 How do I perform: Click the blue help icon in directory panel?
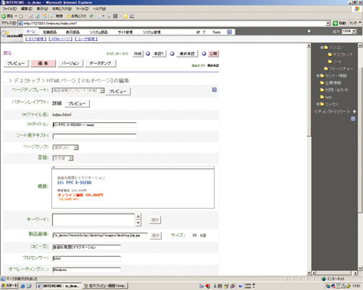[x=353, y=119]
